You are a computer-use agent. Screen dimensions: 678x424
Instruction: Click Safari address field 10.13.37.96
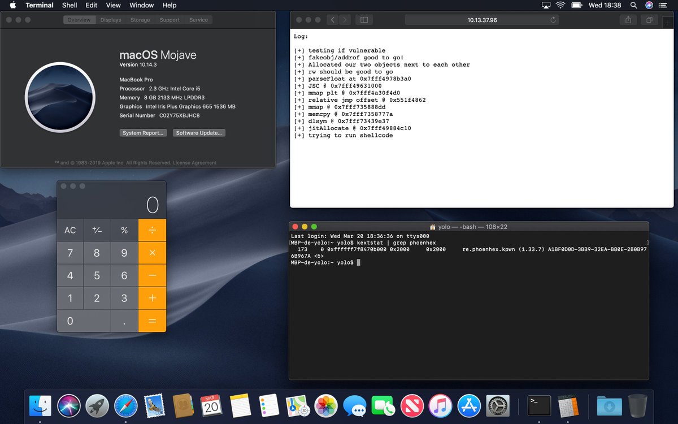(x=482, y=20)
